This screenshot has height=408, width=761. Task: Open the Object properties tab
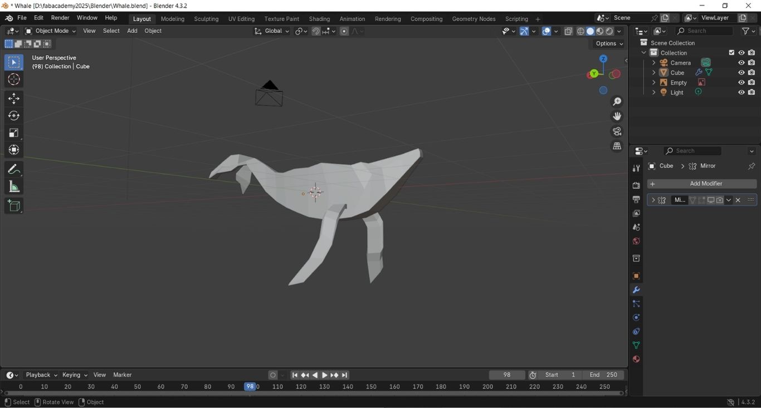coord(636,276)
